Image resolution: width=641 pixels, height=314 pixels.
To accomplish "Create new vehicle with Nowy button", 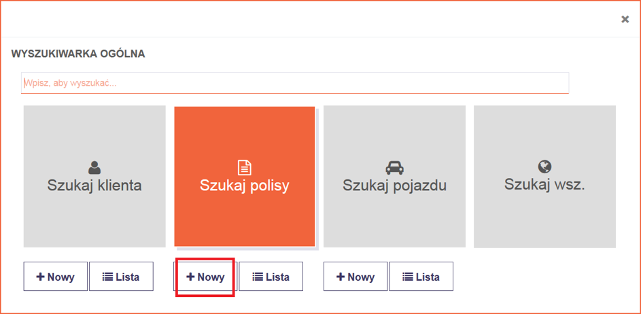I will point(355,277).
